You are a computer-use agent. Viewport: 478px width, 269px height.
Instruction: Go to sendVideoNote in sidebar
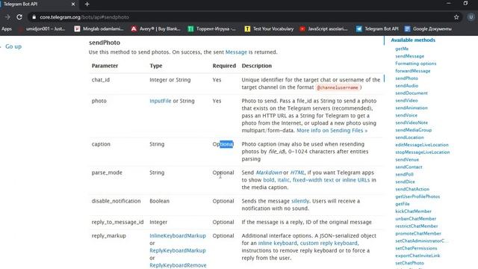coord(412,123)
